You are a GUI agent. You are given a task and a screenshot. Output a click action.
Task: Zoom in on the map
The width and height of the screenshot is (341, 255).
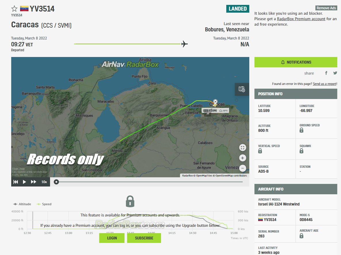[242, 158]
